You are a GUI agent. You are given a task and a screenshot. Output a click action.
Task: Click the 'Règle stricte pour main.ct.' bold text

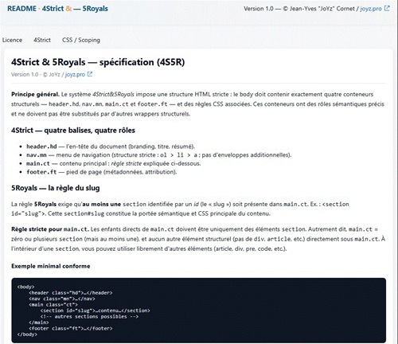click(x=50, y=229)
